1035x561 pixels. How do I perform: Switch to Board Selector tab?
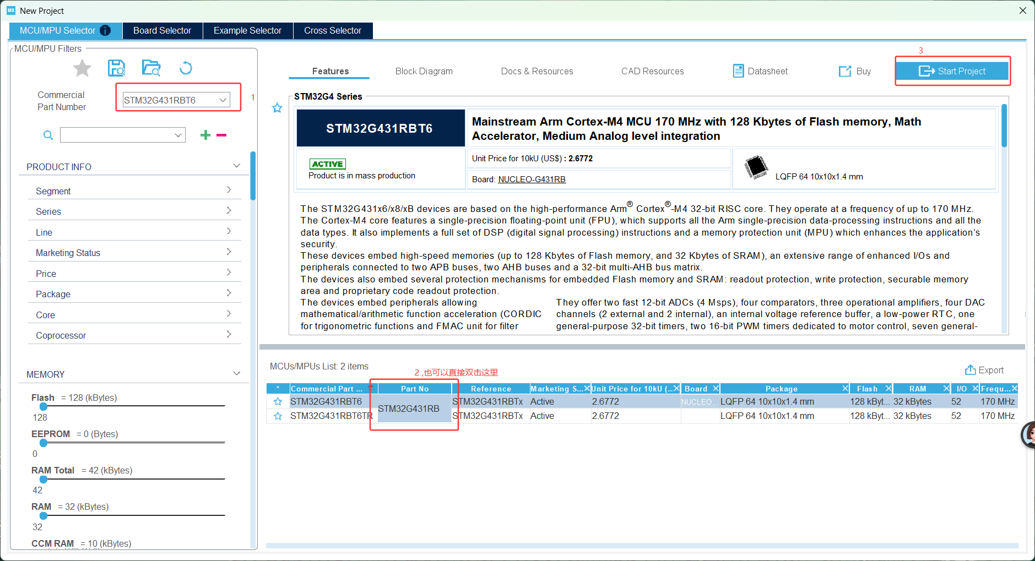click(x=162, y=30)
